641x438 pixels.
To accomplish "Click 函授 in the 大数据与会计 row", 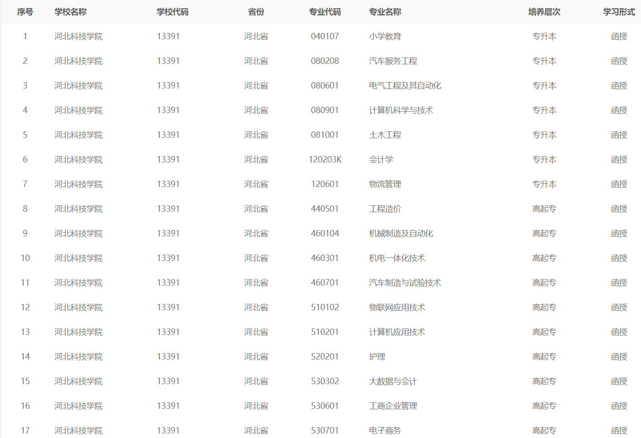I will pyautogui.click(x=619, y=381).
